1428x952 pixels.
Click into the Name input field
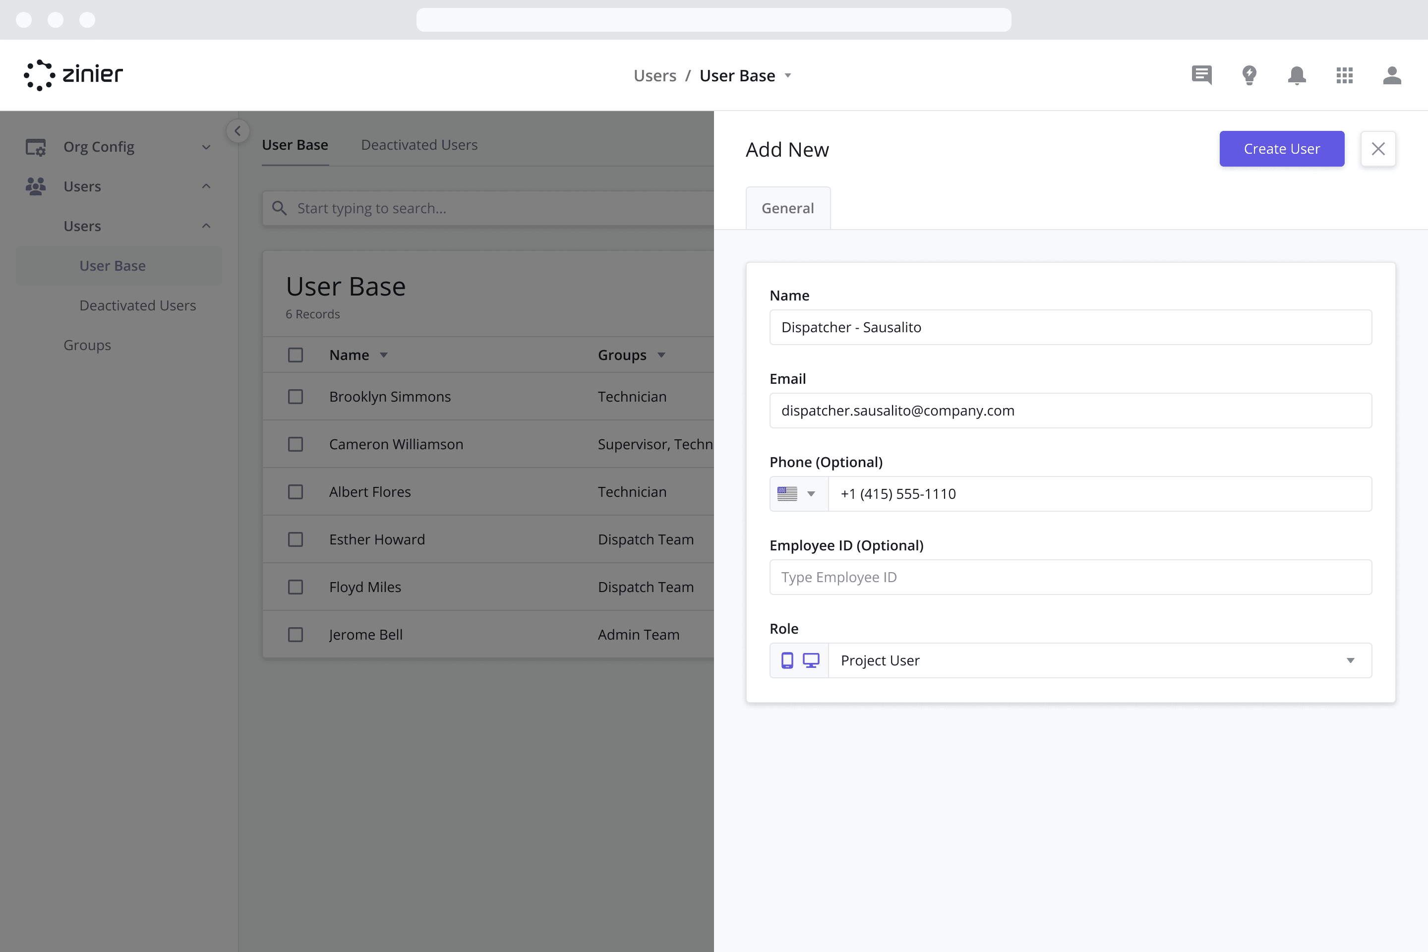[1071, 327]
